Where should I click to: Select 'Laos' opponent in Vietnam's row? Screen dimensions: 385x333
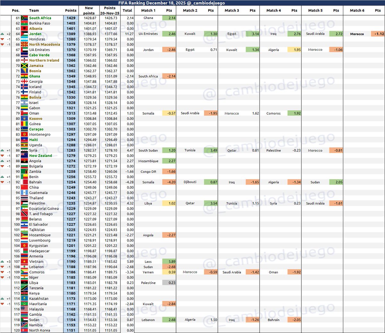[148, 262]
